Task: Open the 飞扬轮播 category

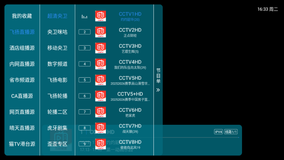Action: pos(57,96)
